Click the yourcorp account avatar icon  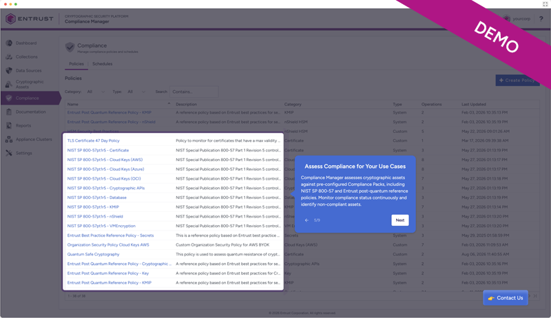507,19
